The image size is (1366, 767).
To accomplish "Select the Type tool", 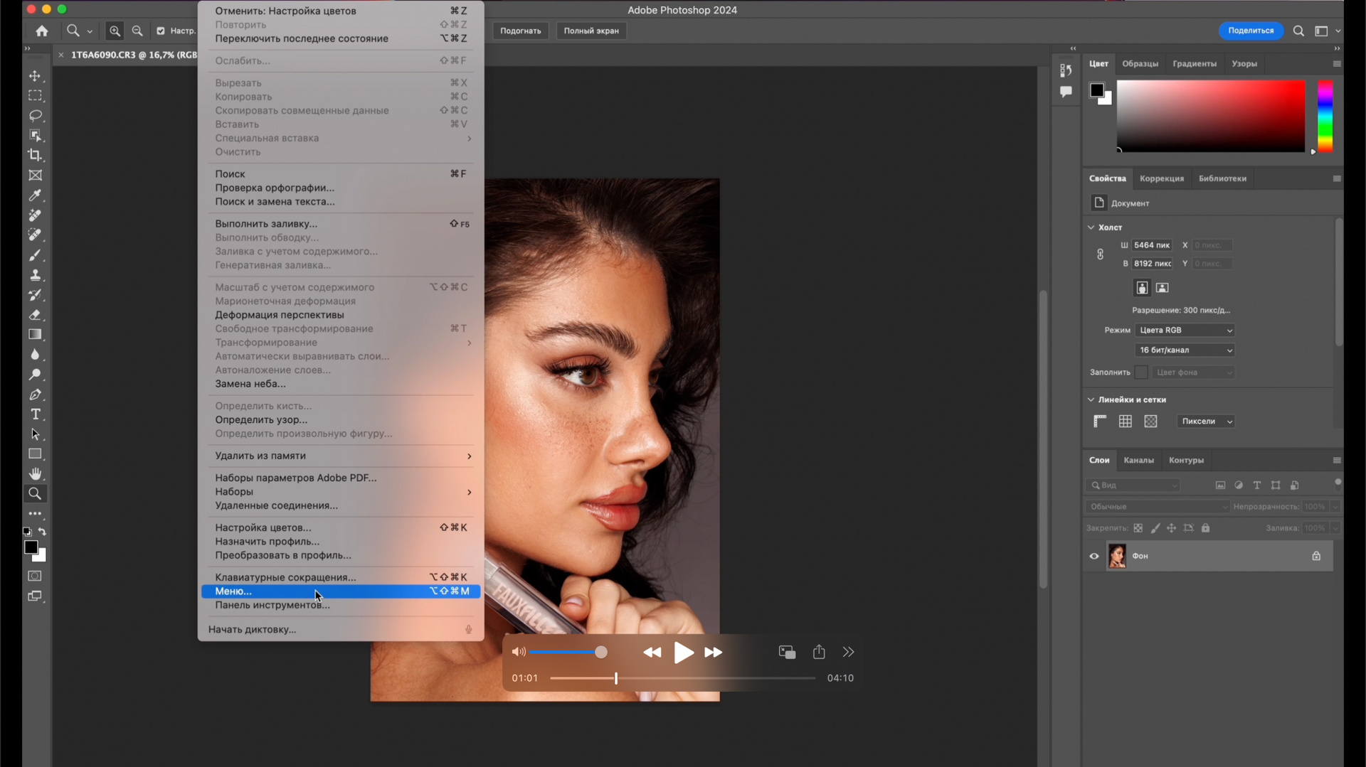I will pyautogui.click(x=35, y=414).
